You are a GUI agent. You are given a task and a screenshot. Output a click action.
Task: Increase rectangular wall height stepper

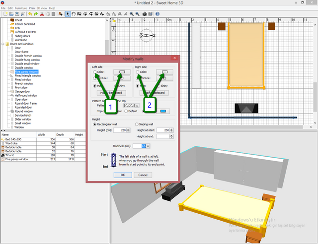click(129, 128)
